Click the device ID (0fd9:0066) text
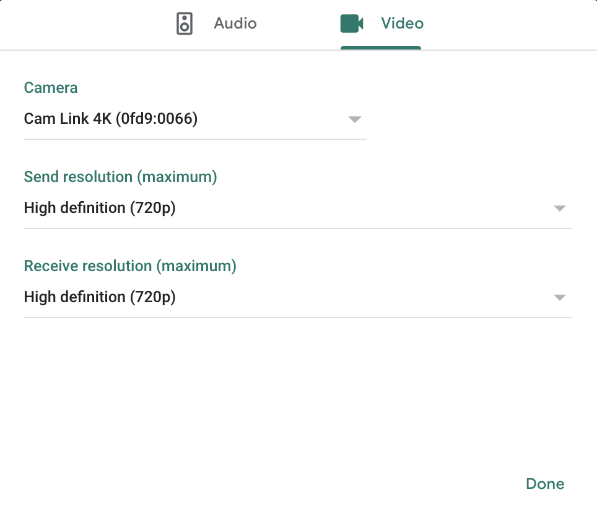Screen dimensions: 597x520 tap(157, 119)
